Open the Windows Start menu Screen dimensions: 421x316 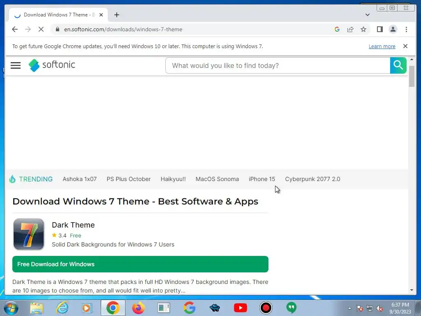pyautogui.click(x=11, y=308)
